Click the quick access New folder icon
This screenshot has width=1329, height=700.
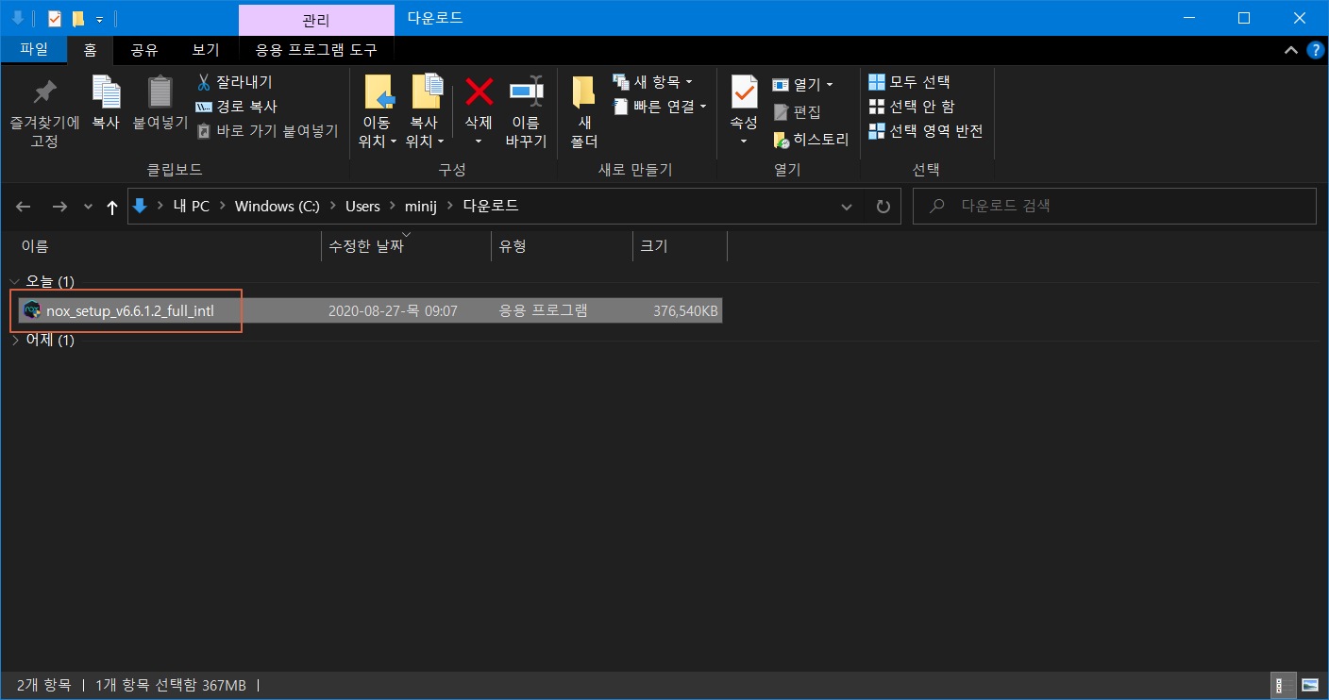pos(78,18)
